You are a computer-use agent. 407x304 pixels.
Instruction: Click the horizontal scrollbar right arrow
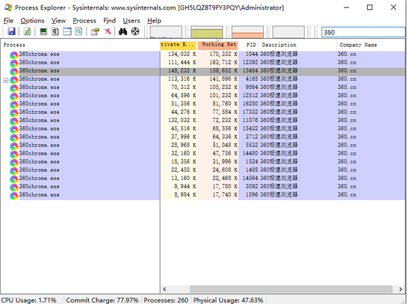tap(401, 289)
